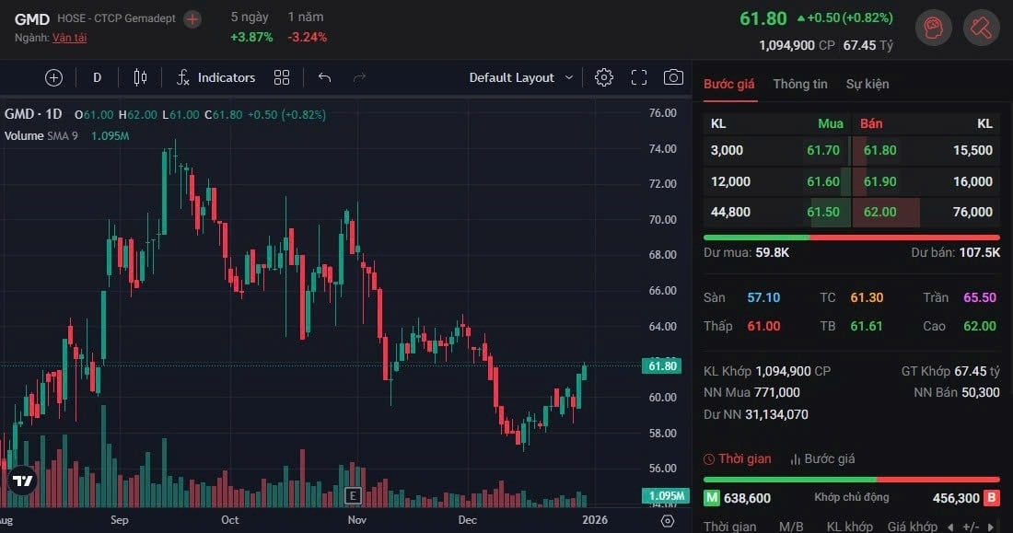Click the 61.80 best ask price cell
The image size is (1013, 533).
[x=879, y=150]
